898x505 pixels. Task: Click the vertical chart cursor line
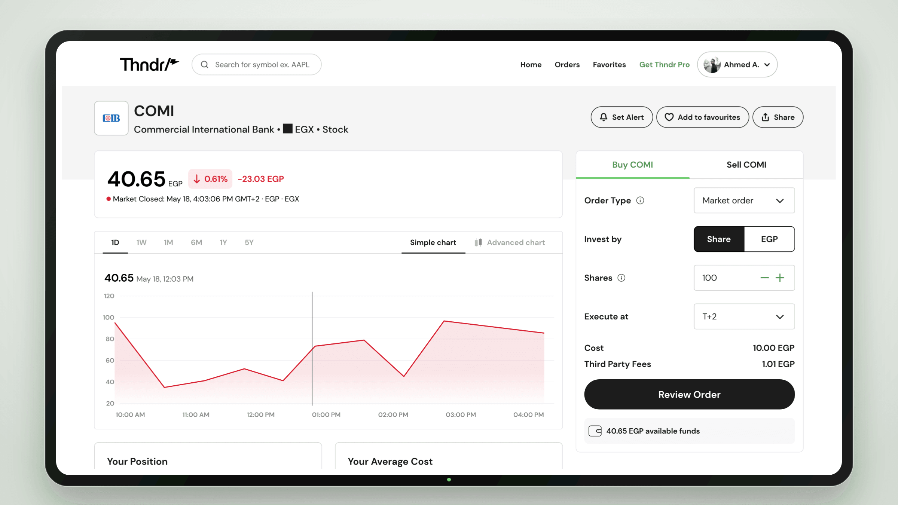pos(312,349)
